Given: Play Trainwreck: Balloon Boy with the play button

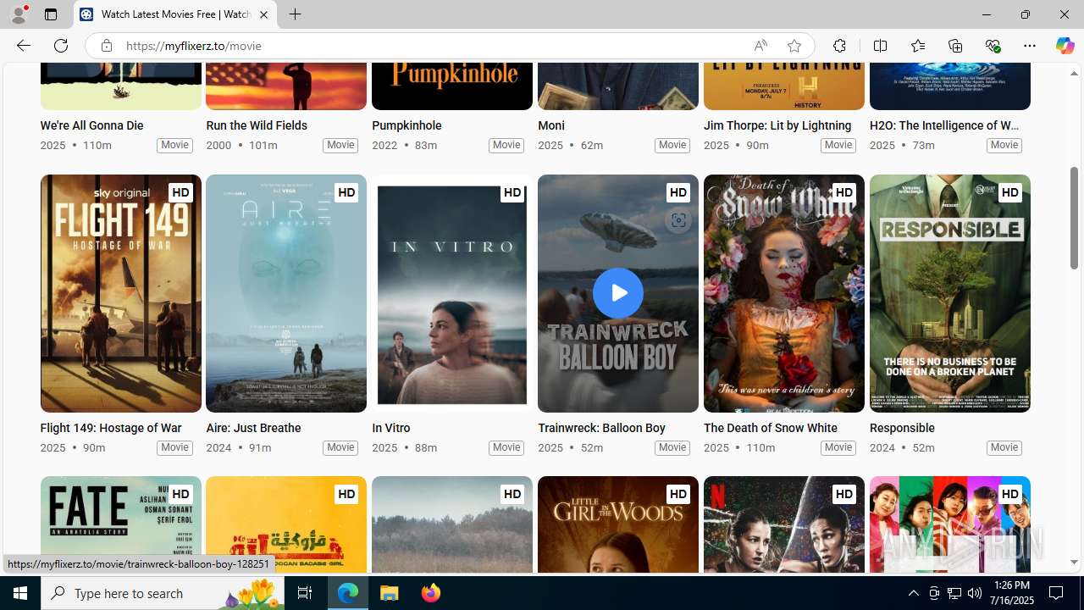Looking at the screenshot, I should [x=618, y=293].
